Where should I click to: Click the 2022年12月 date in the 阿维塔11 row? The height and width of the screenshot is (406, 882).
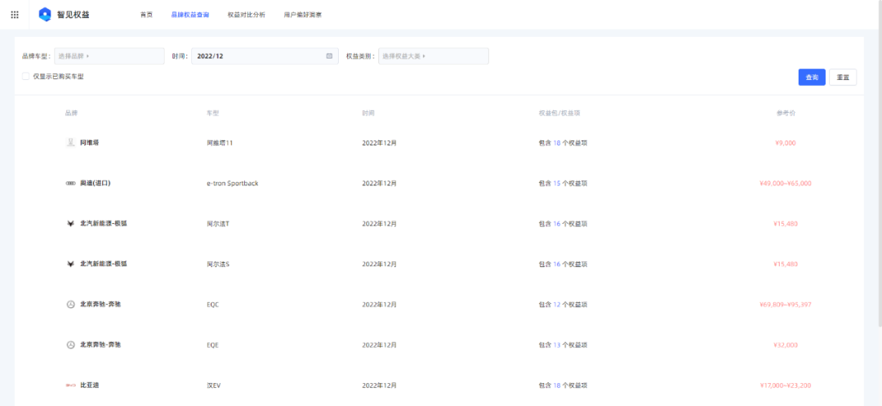[379, 143]
